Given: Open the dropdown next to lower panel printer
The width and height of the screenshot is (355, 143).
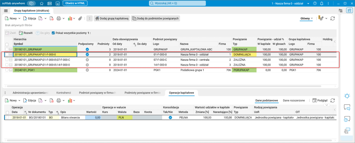Looking at the screenshot, I should pyautogui.click(x=64, y=100).
